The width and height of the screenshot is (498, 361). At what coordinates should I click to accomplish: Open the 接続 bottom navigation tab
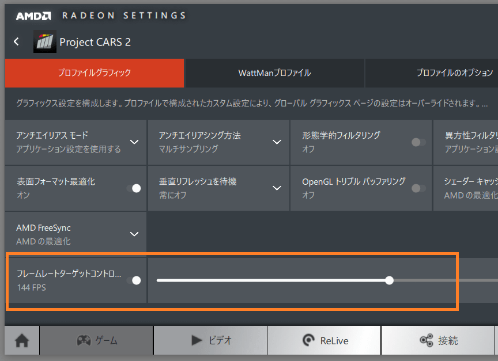[438, 340]
